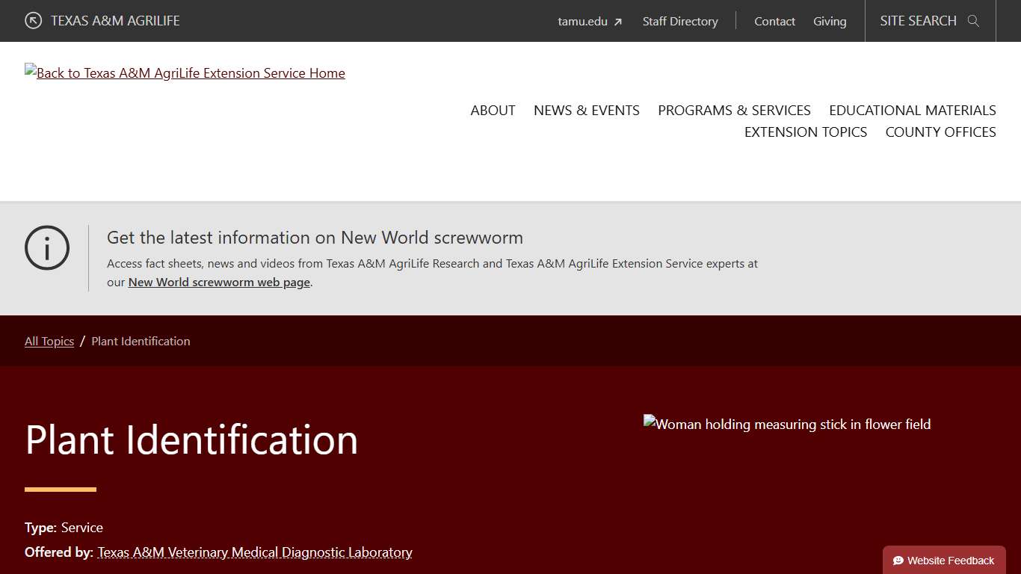This screenshot has height=574, width=1021.
Task: Open COUNTY OFFICES
Action: pyautogui.click(x=940, y=132)
